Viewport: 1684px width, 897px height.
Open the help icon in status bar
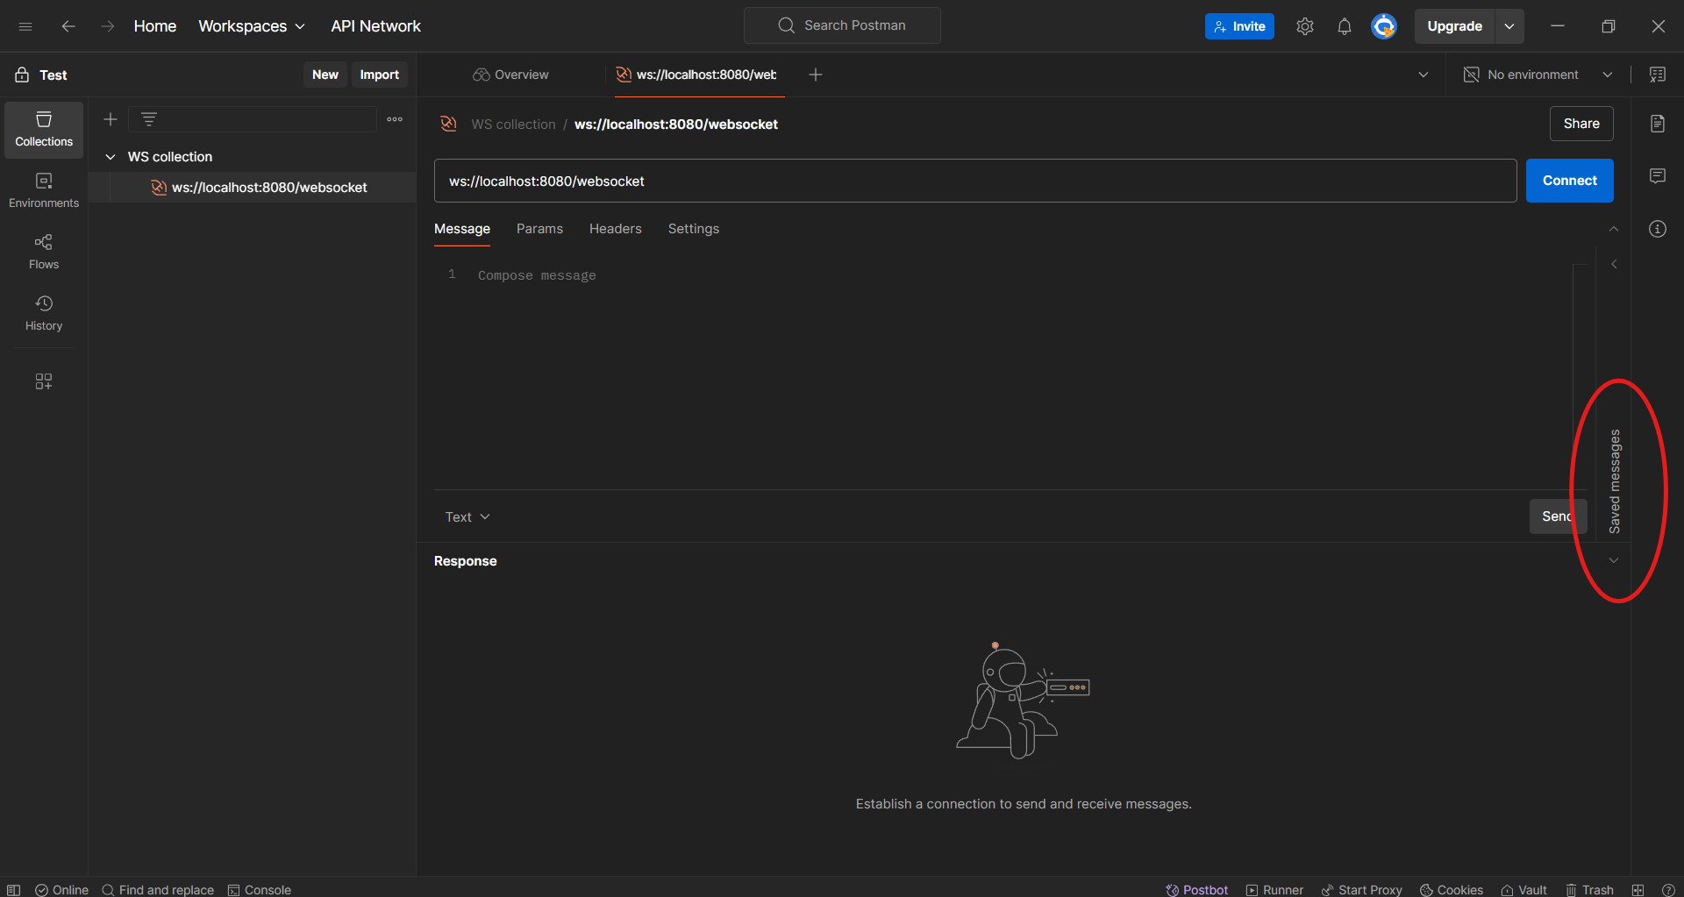pyautogui.click(x=1668, y=890)
